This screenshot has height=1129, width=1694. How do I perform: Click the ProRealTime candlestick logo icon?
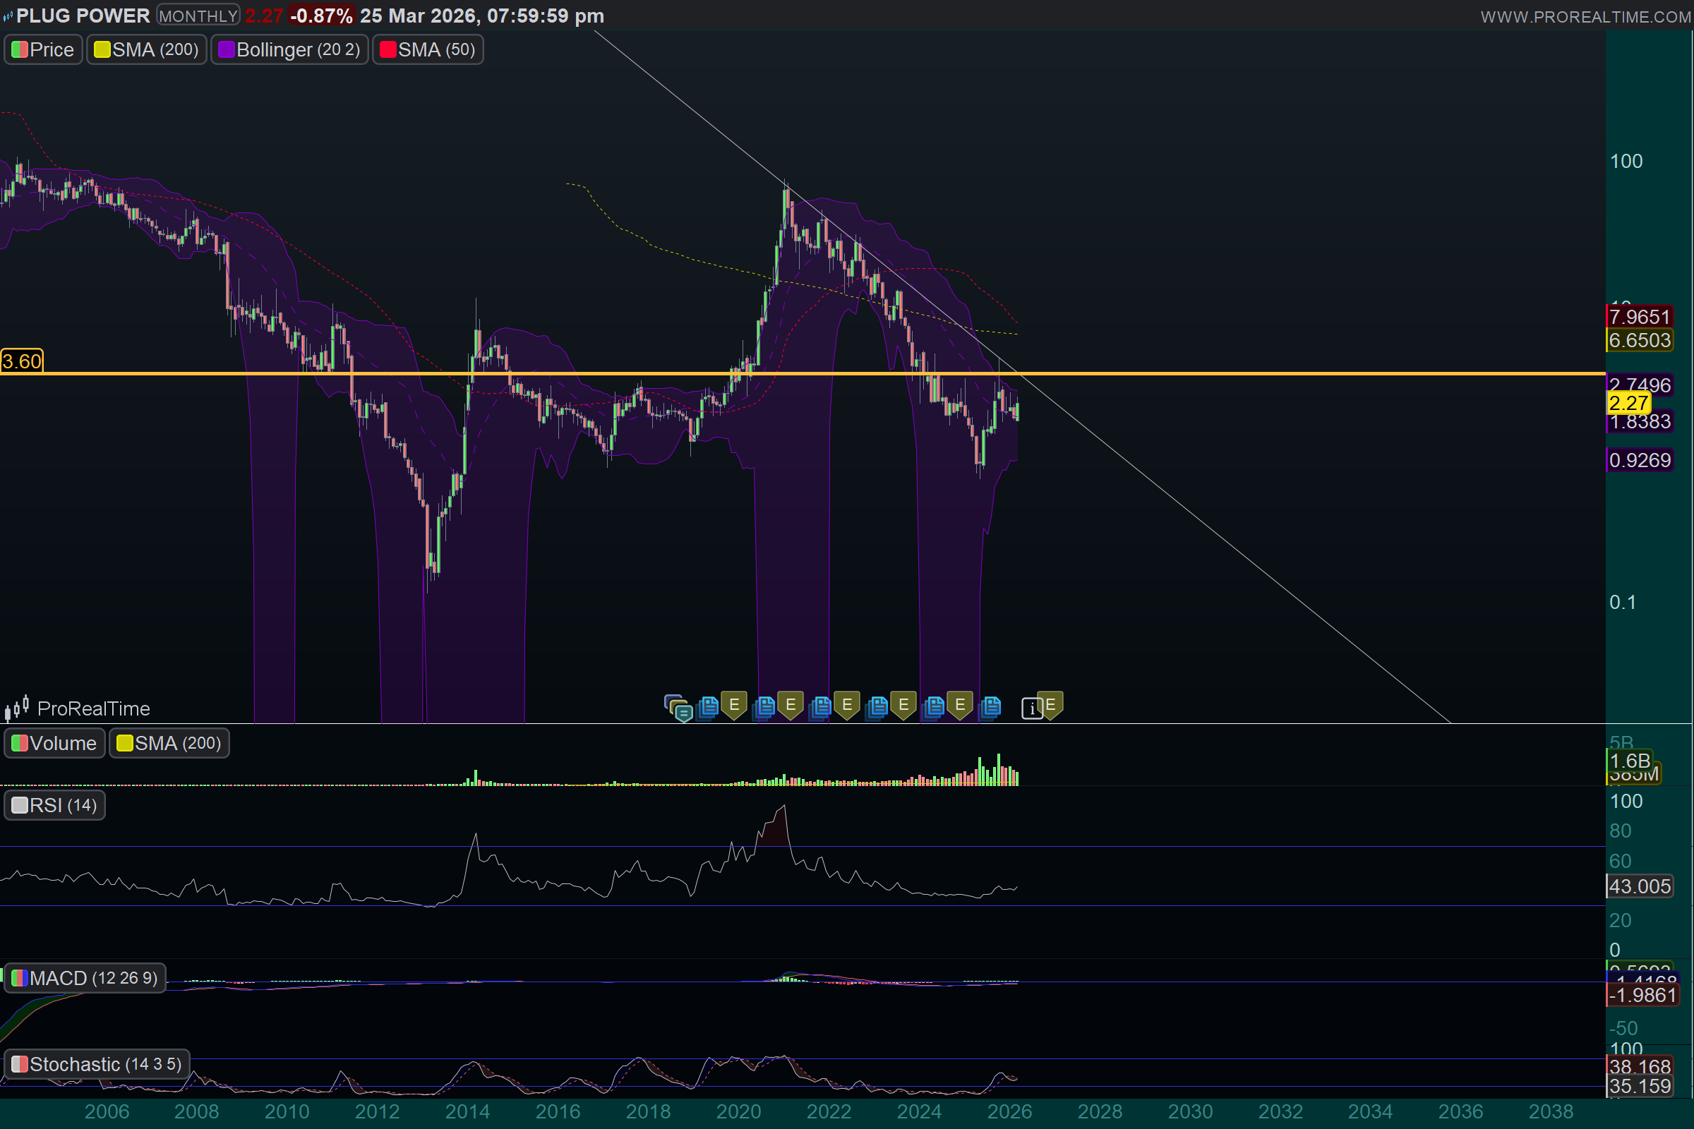point(16,708)
